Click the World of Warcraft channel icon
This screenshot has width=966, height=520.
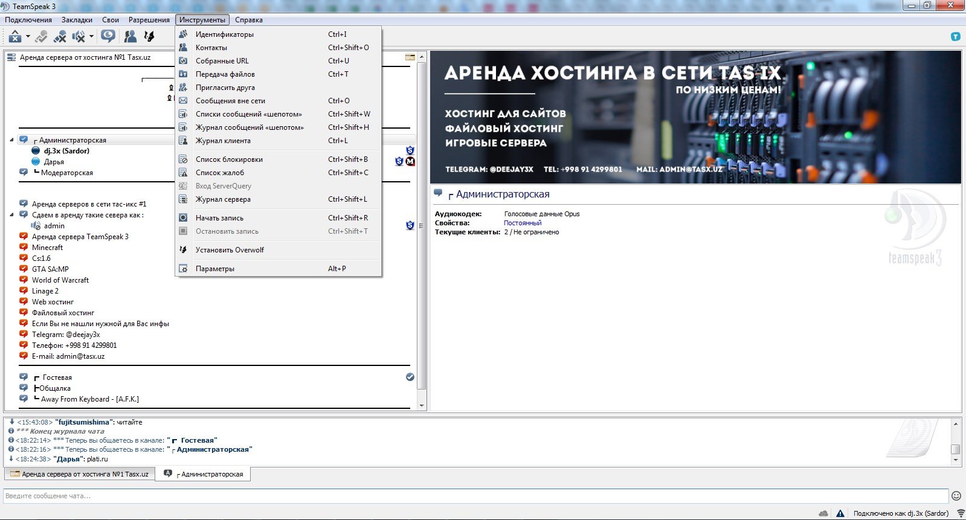click(x=24, y=280)
